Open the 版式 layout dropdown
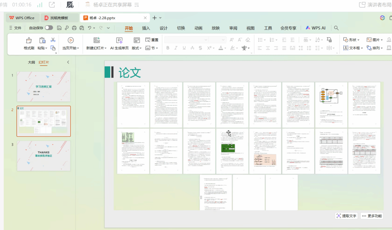Viewport: 392px width, 230px height. [137, 48]
